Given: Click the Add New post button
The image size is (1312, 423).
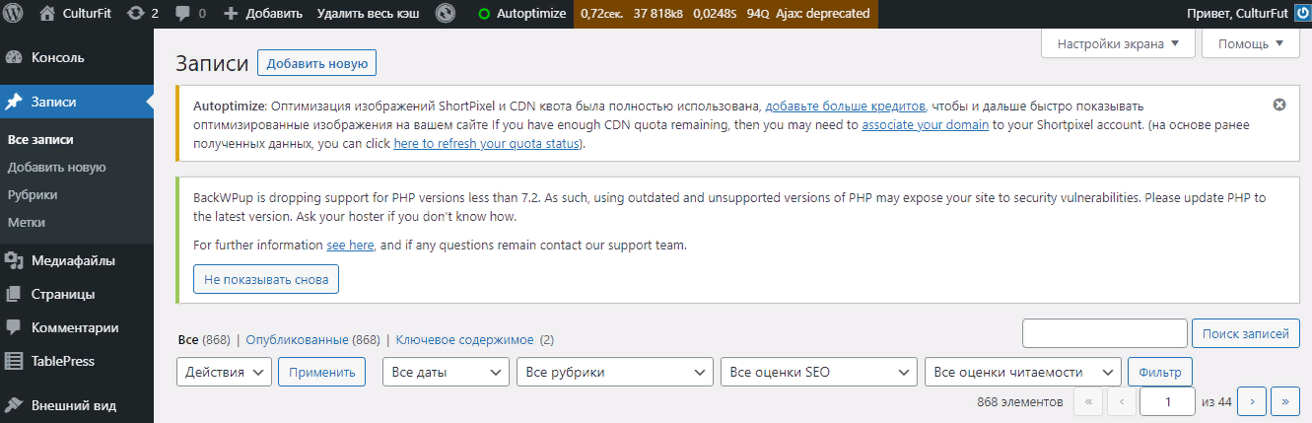Looking at the screenshot, I should point(316,63).
